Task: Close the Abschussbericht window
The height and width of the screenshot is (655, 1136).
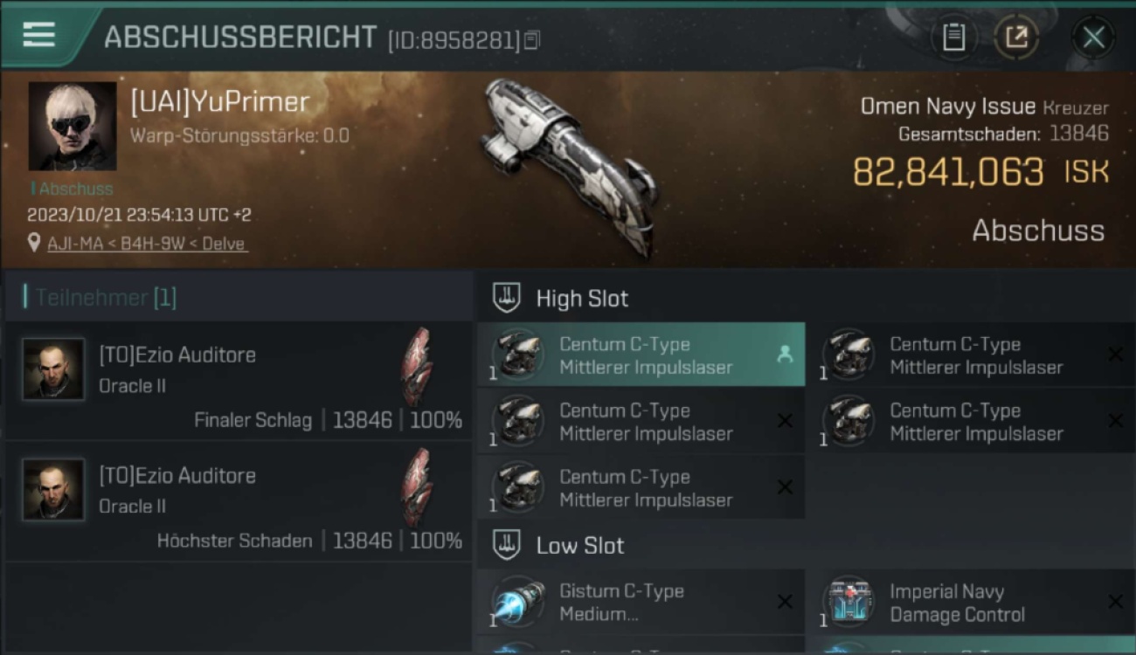Action: pyautogui.click(x=1093, y=38)
